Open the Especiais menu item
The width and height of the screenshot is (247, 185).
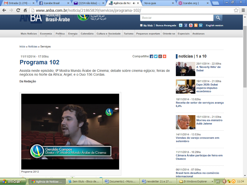tap(183, 34)
